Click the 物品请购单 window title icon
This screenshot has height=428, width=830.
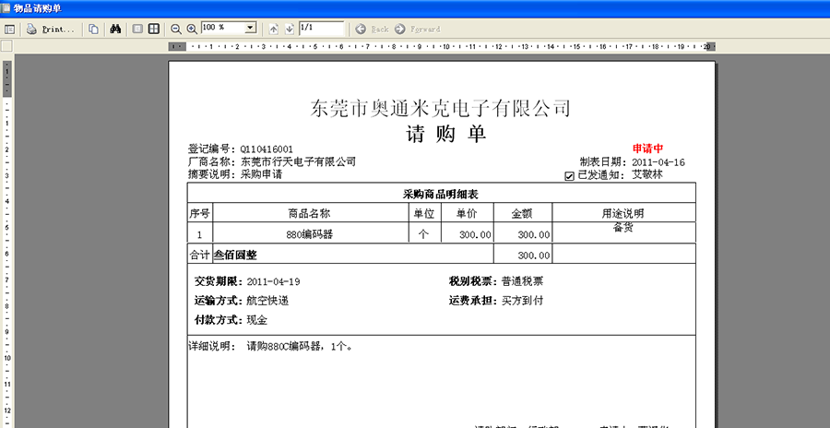pos(6,7)
